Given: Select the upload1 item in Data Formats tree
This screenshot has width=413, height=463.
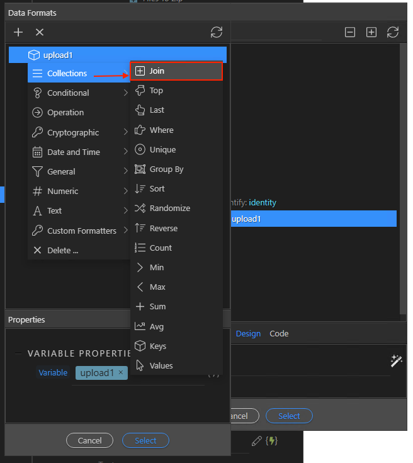Looking at the screenshot, I should tap(118, 55).
